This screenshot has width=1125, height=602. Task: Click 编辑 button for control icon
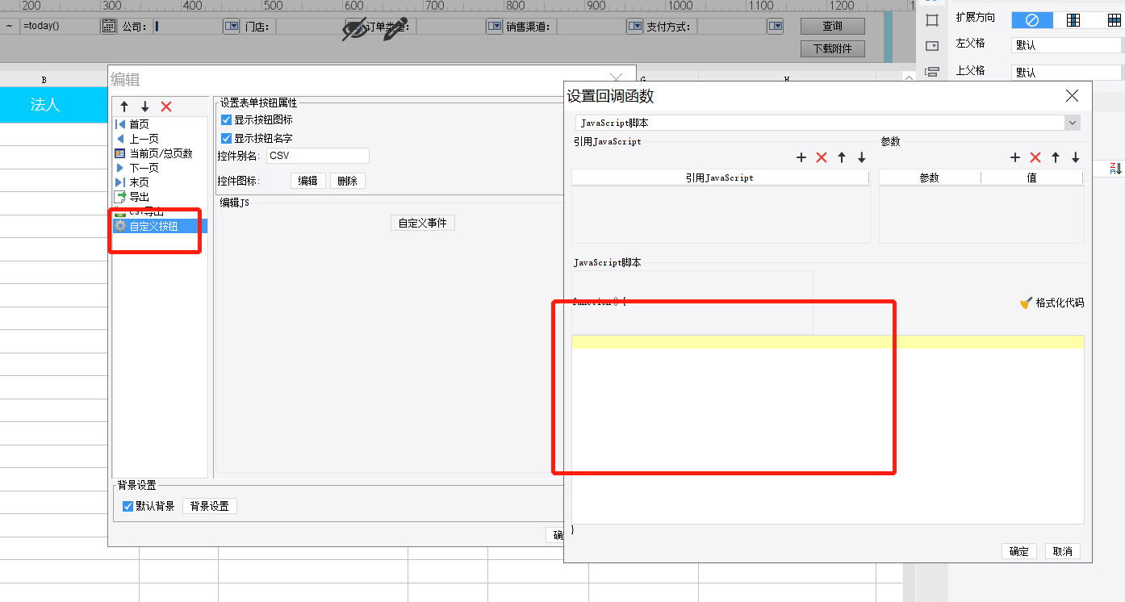point(308,181)
